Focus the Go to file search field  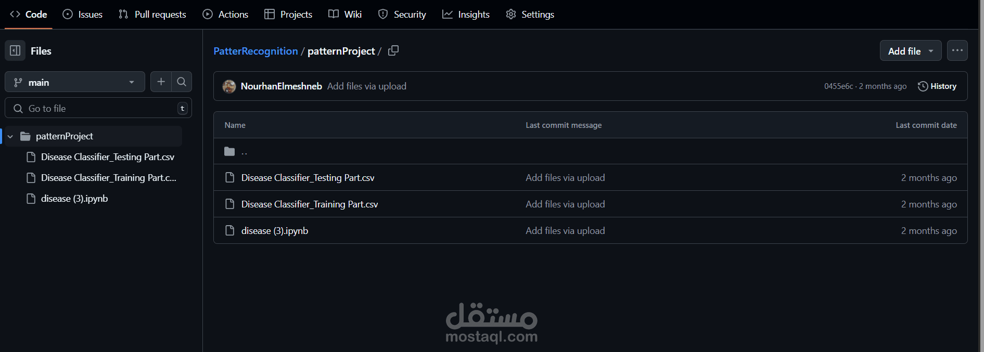[x=98, y=108]
